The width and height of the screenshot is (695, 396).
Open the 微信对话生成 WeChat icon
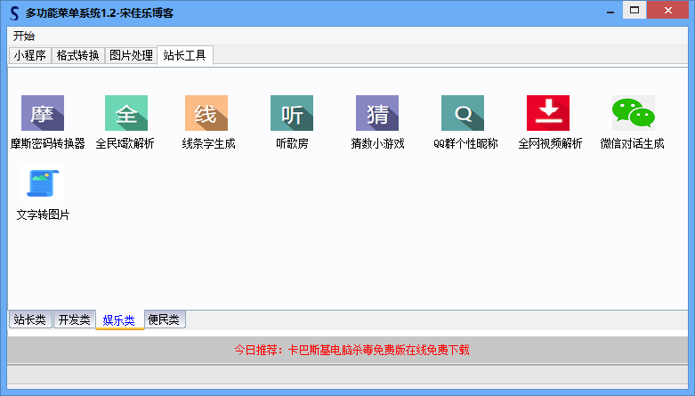(633, 114)
